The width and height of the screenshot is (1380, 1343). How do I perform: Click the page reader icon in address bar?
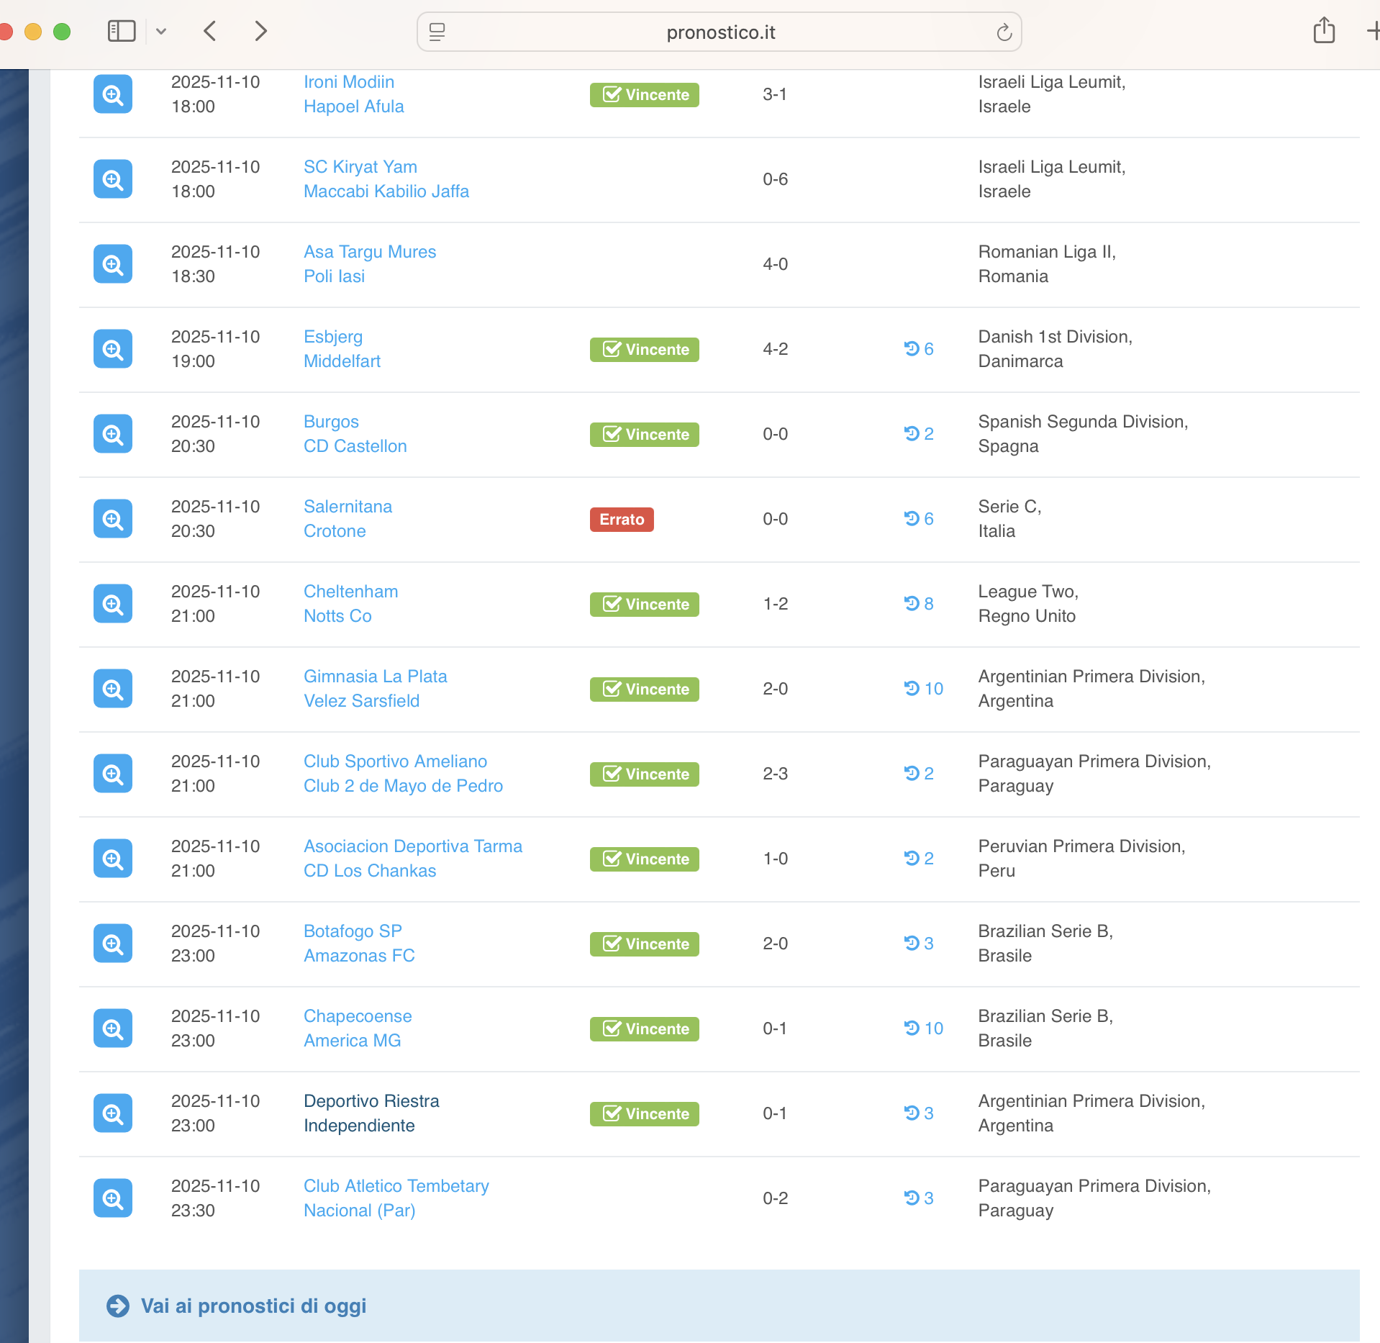437,32
